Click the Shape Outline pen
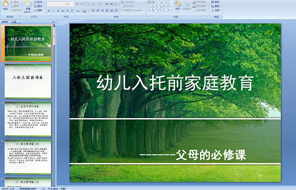Image resolution: width=296 pixels, height=190 pixels. click(195, 6)
